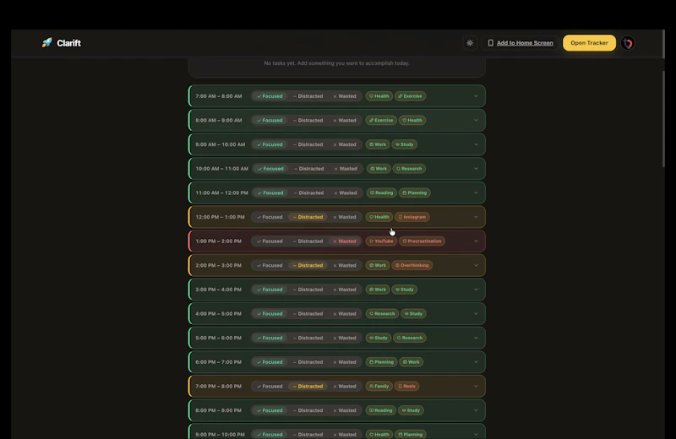
Task: Mark 3:00 PM – 4:00 PM as Distracted
Action: coord(308,290)
